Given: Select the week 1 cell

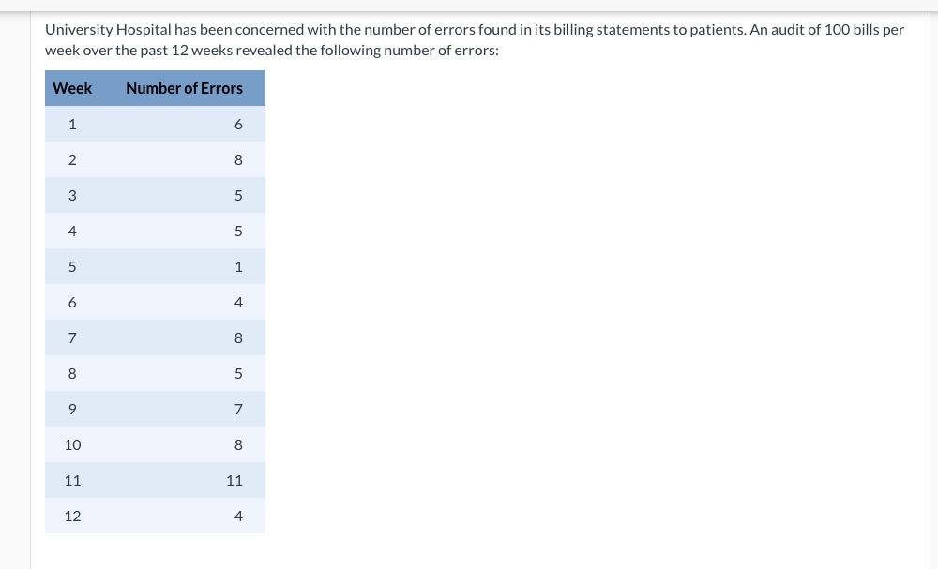Looking at the screenshot, I should [72, 125].
